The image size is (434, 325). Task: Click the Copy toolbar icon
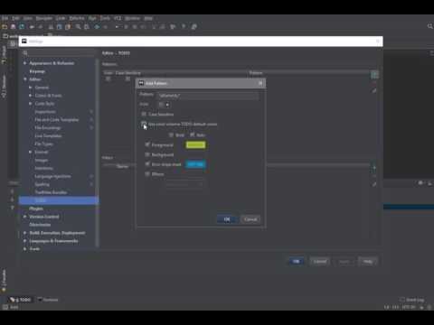(60, 27)
